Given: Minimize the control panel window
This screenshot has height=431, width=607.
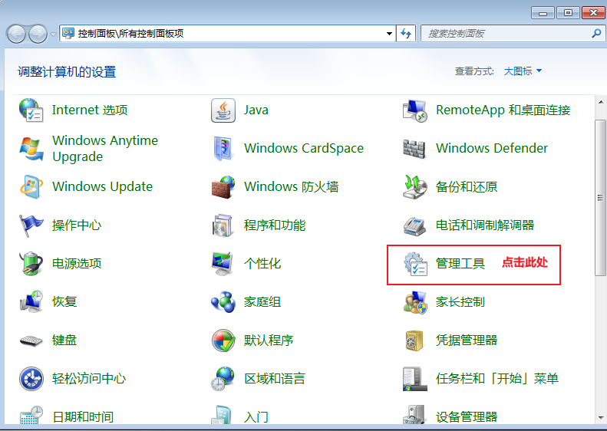Looking at the screenshot, I should [x=543, y=13].
